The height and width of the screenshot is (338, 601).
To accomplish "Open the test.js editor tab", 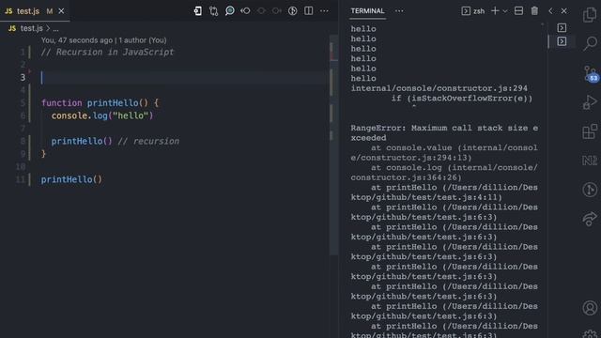I will (x=27, y=11).
